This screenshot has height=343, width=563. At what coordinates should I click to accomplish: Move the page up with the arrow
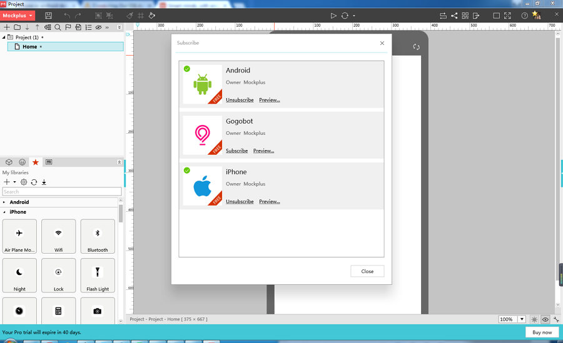[37, 27]
